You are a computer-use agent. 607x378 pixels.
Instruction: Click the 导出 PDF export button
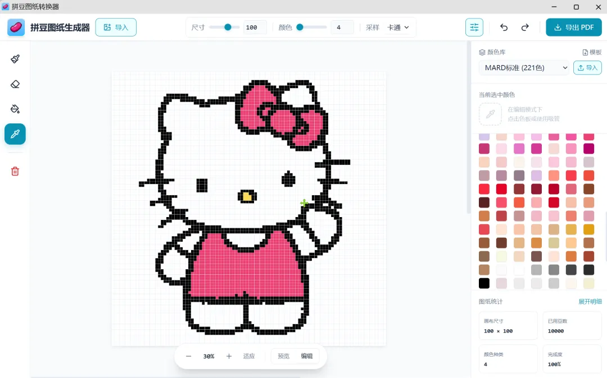coord(574,27)
